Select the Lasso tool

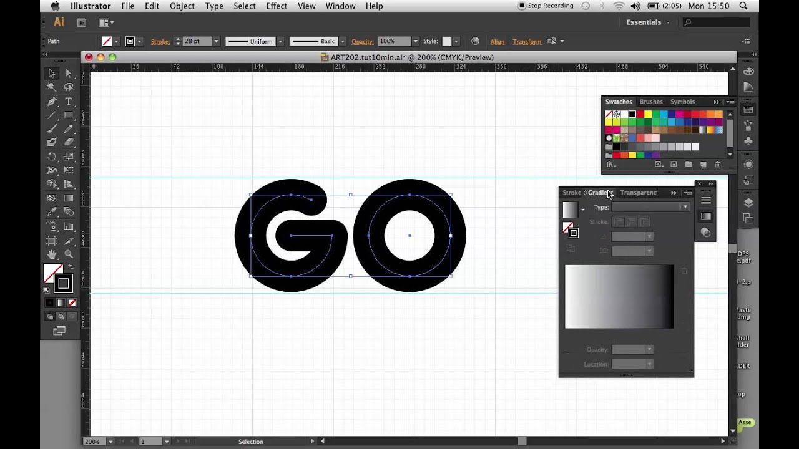(69, 87)
